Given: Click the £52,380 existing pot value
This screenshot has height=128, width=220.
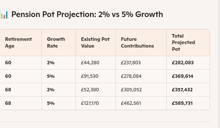Looking at the screenshot, I should pos(90,89).
